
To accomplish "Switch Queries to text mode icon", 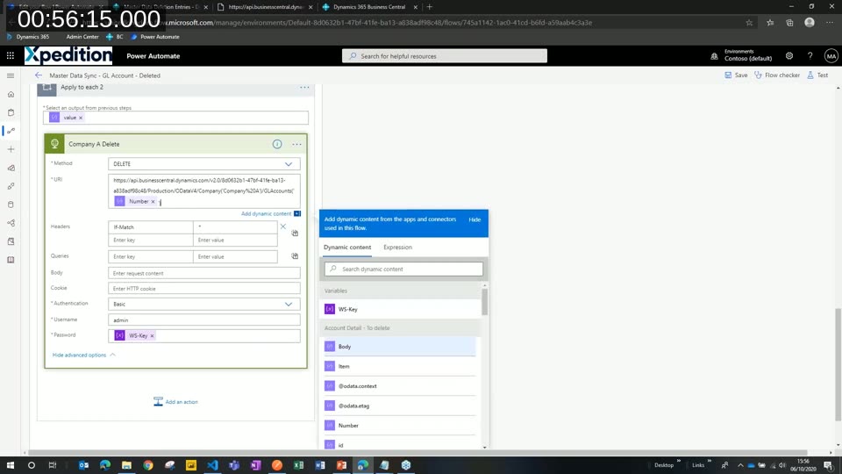I will [x=295, y=256].
